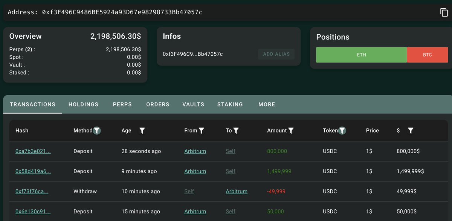The width and height of the screenshot is (452, 221).
Task: Select the green ETH position bar
Action: tap(362, 55)
